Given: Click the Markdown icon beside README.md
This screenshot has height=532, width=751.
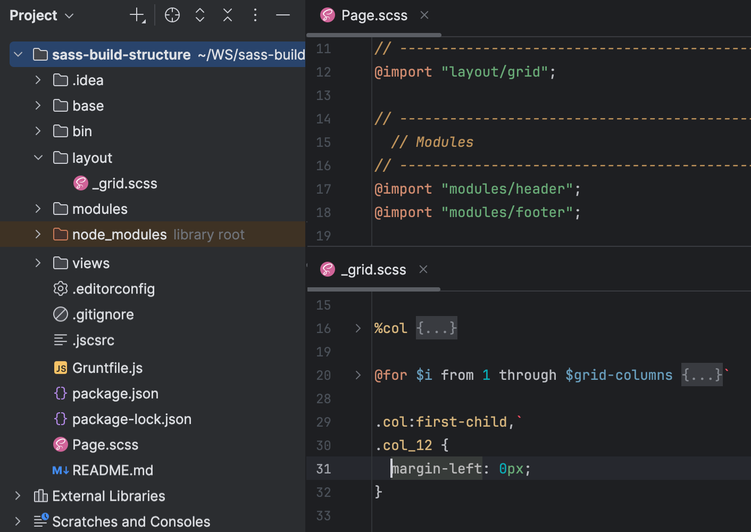Looking at the screenshot, I should [x=60, y=470].
